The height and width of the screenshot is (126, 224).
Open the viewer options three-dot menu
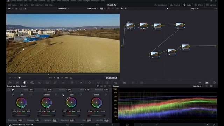tap(118, 8)
